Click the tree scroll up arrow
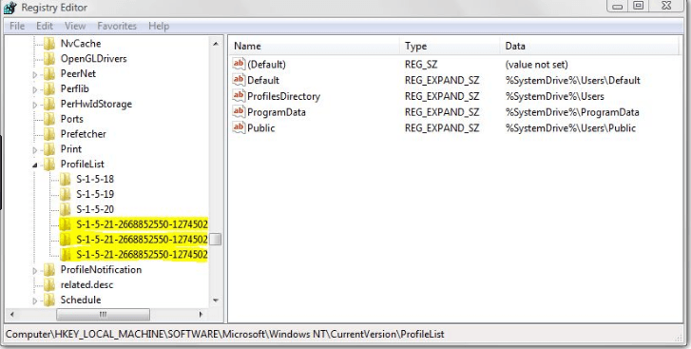The image size is (691, 349). click(216, 44)
